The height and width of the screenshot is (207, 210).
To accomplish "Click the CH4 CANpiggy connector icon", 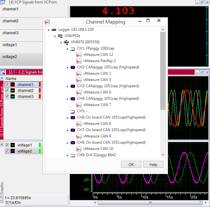I will coord(73,99).
